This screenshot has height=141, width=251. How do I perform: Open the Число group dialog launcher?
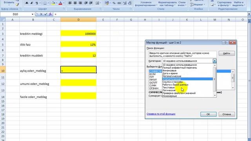coord(131,9)
